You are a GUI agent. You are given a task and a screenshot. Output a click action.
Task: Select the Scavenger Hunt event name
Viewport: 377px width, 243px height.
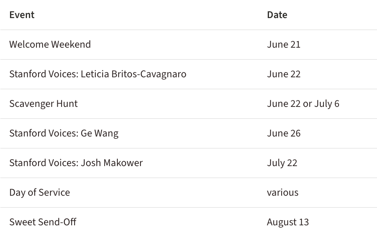click(x=43, y=104)
